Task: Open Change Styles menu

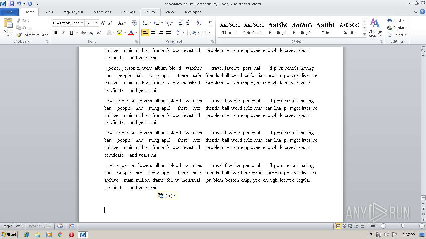Action: pos(375,28)
